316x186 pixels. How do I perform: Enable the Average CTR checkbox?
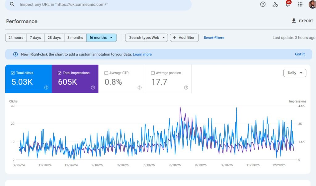[106, 73]
